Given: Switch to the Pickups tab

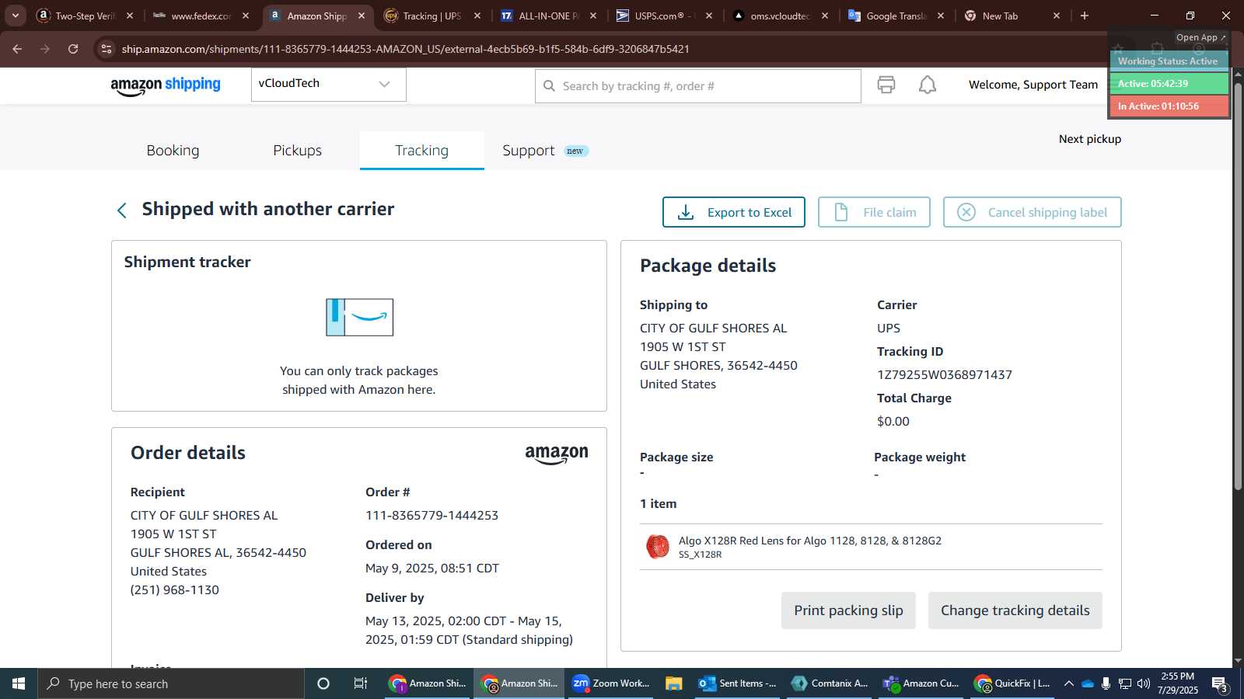Looking at the screenshot, I should click(297, 151).
